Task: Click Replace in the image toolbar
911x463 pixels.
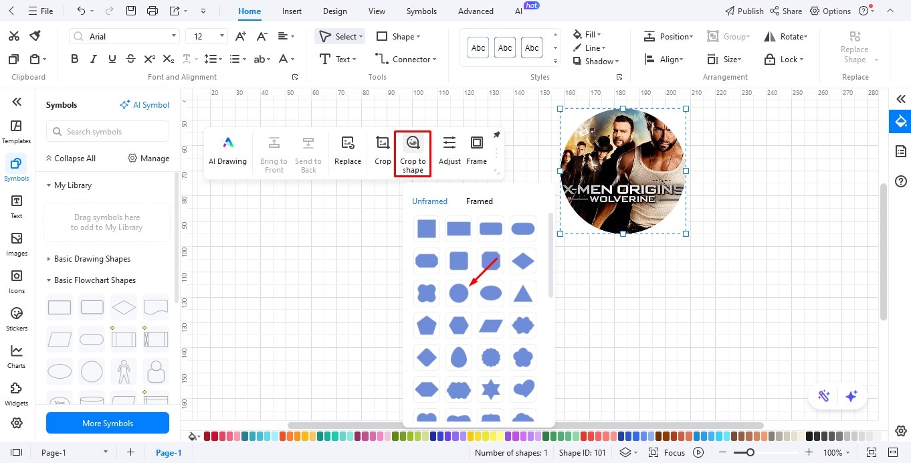Action: 348,151
